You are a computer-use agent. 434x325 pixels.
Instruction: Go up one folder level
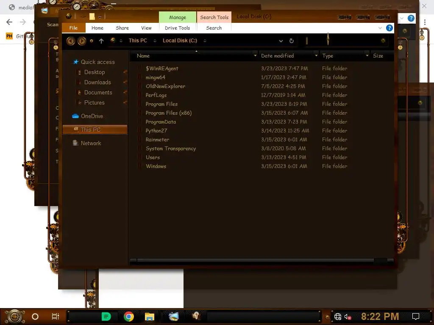coord(101,41)
